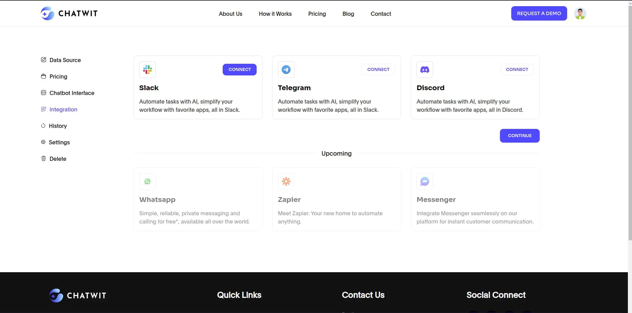The image size is (632, 313).
Task: Click the Pricing bag icon in sidebar
Action: (x=44, y=76)
